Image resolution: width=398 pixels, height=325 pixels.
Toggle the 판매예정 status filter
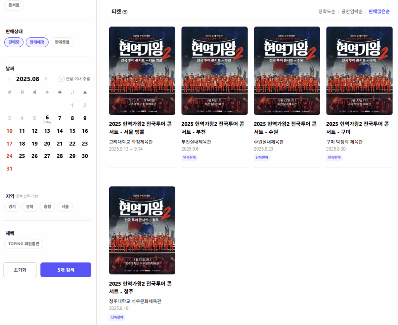37,42
